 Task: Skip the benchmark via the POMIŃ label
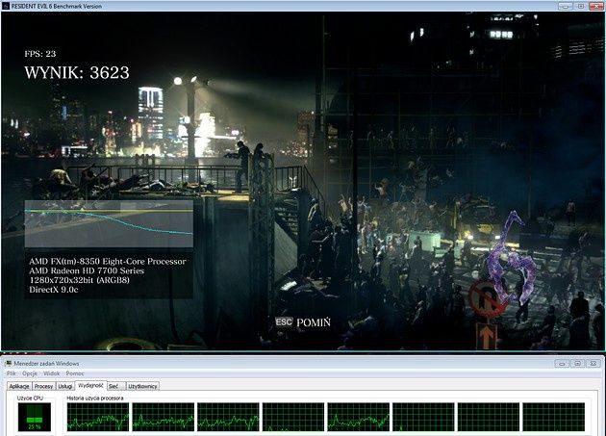click(x=314, y=322)
